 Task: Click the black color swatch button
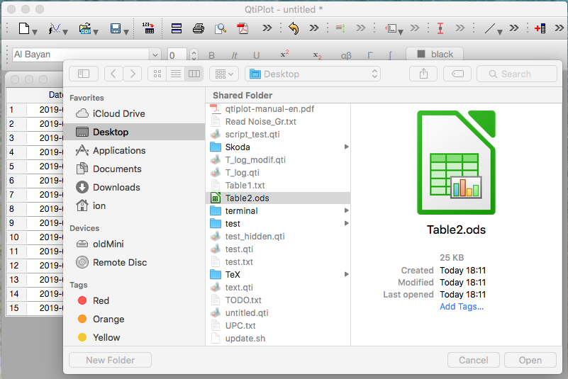(434, 55)
